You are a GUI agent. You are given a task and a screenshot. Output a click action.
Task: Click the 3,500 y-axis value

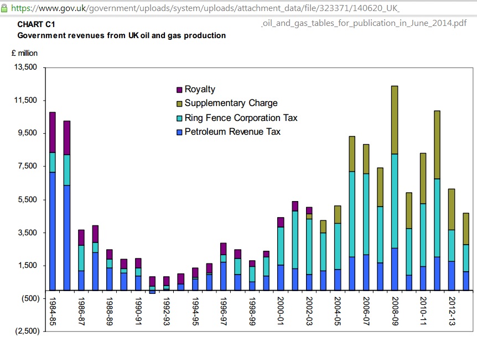27,233
